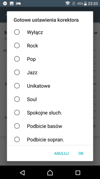Select Podbicie basów preset
This screenshot has width=100, height=179.
pyautogui.click(x=50, y=126)
